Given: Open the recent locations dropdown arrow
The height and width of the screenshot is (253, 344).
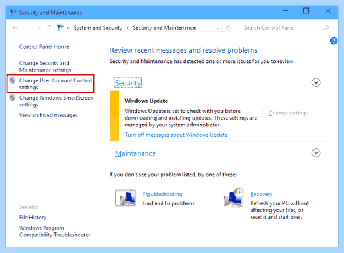Looking at the screenshot, I should [x=39, y=28].
